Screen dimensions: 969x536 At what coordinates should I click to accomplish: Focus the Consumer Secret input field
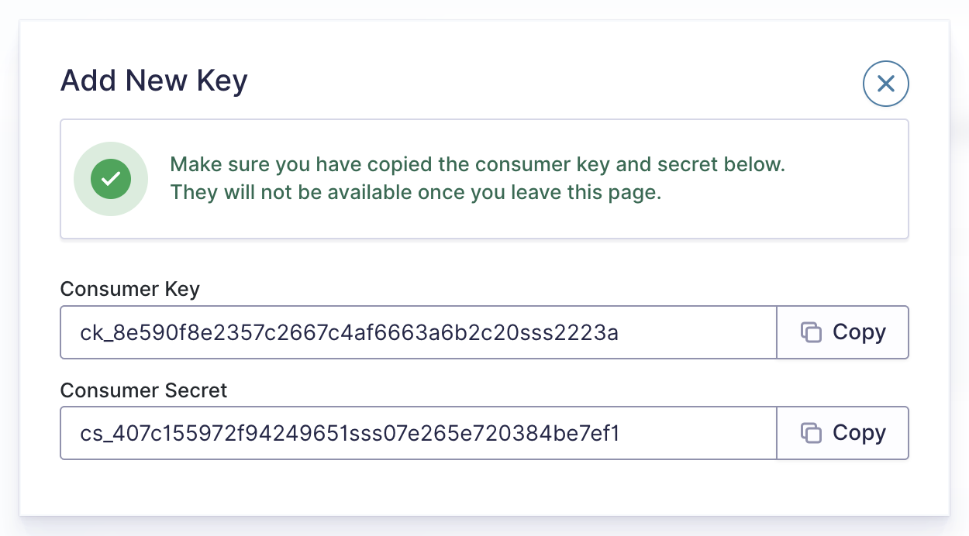pyautogui.click(x=419, y=433)
